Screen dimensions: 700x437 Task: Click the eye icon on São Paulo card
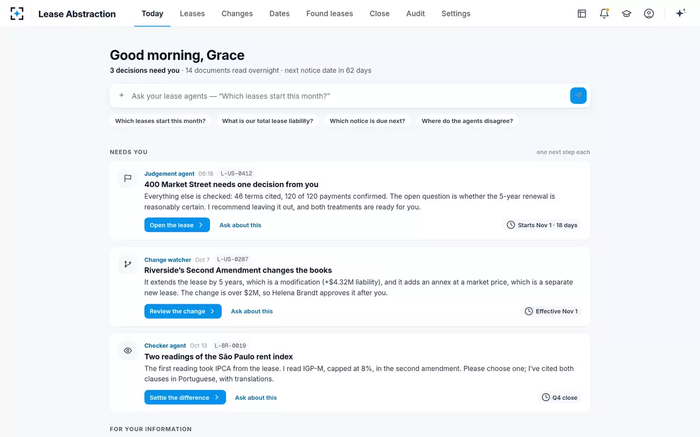pyautogui.click(x=128, y=351)
